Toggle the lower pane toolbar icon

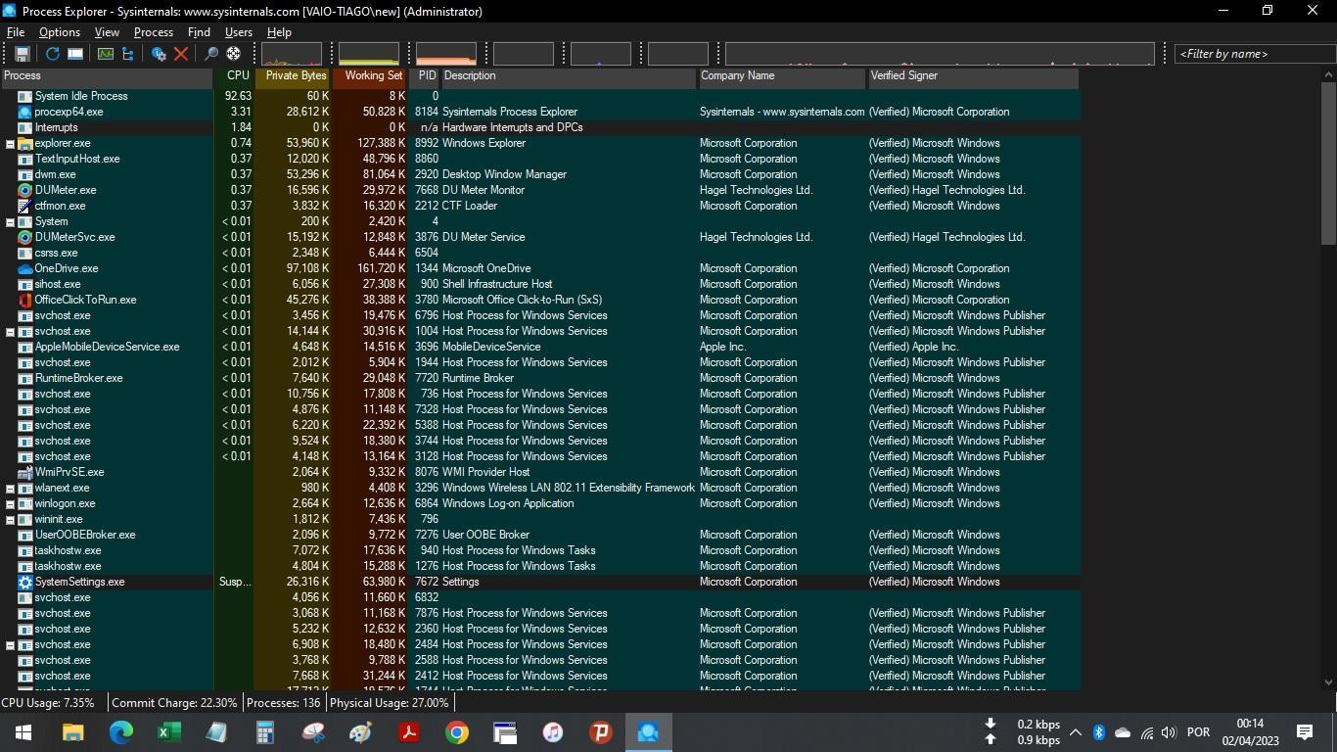[x=75, y=54]
